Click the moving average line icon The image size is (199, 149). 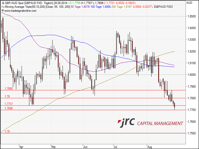(x=2, y=6)
